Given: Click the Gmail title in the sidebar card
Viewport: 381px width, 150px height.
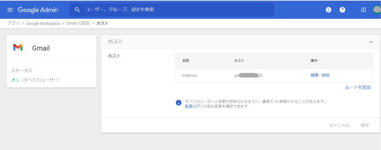Looking at the screenshot, I should (x=41, y=48).
